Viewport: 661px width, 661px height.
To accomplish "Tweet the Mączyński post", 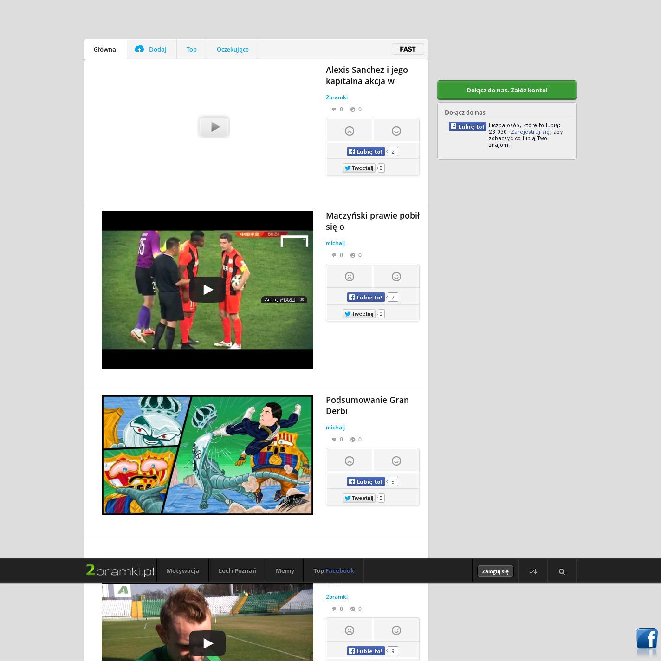I will (x=359, y=314).
